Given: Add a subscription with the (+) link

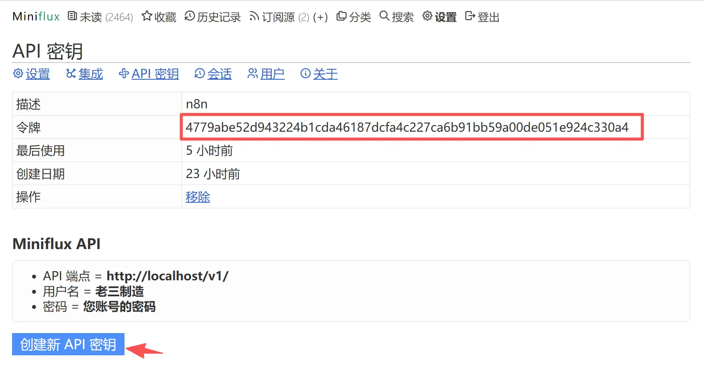Looking at the screenshot, I should pos(320,17).
